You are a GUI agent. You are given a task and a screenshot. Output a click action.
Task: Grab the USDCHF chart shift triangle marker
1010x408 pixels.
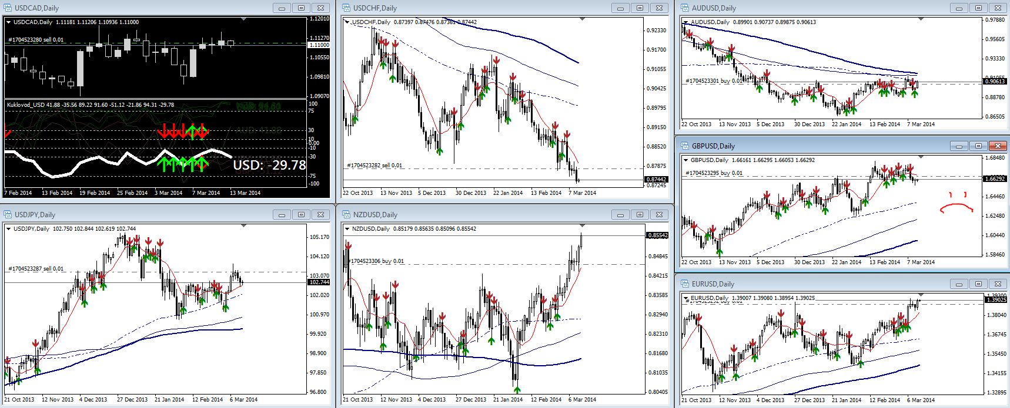pos(582,19)
